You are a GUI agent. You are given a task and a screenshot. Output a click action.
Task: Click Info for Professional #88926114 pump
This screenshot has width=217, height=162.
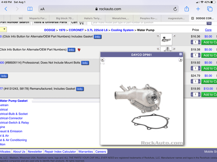coord(85,63)
